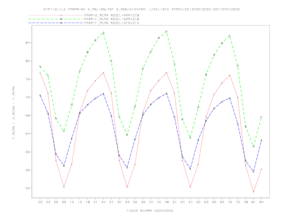Viewport: 285px width, 220px height.
Task: Click blue GFS triangle marker at hour 00
Action: [40, 95]
